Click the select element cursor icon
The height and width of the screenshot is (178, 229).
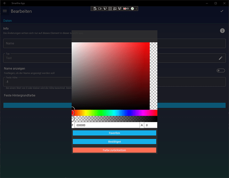tap(105, 8)
